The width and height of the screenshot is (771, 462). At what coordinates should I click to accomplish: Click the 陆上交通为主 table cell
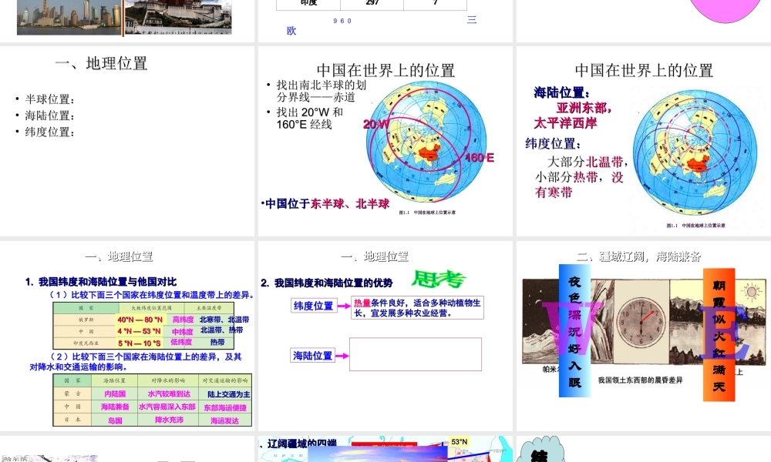pos(229,394)
